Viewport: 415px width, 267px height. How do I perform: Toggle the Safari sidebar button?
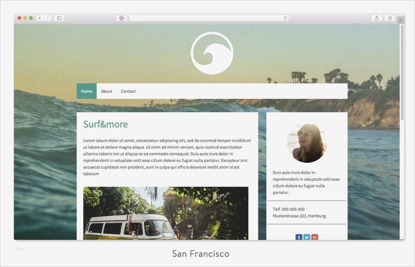[x=59, y=18]
